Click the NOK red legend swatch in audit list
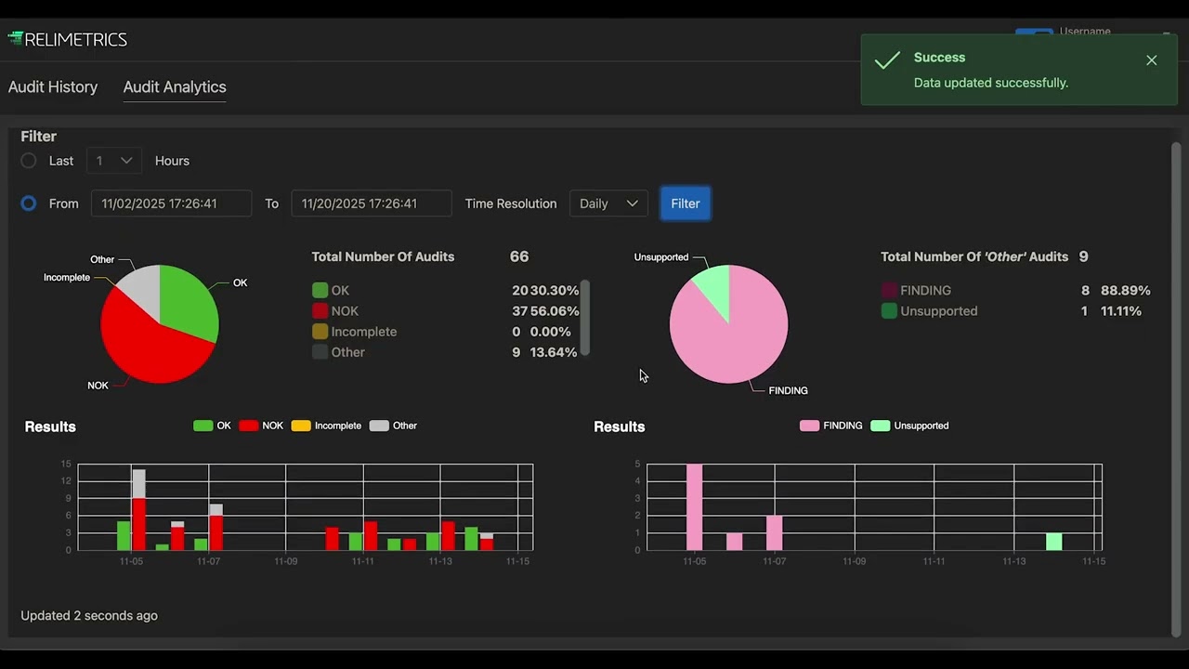Screen dimensions: 1189x669 [x=320, y=311]
